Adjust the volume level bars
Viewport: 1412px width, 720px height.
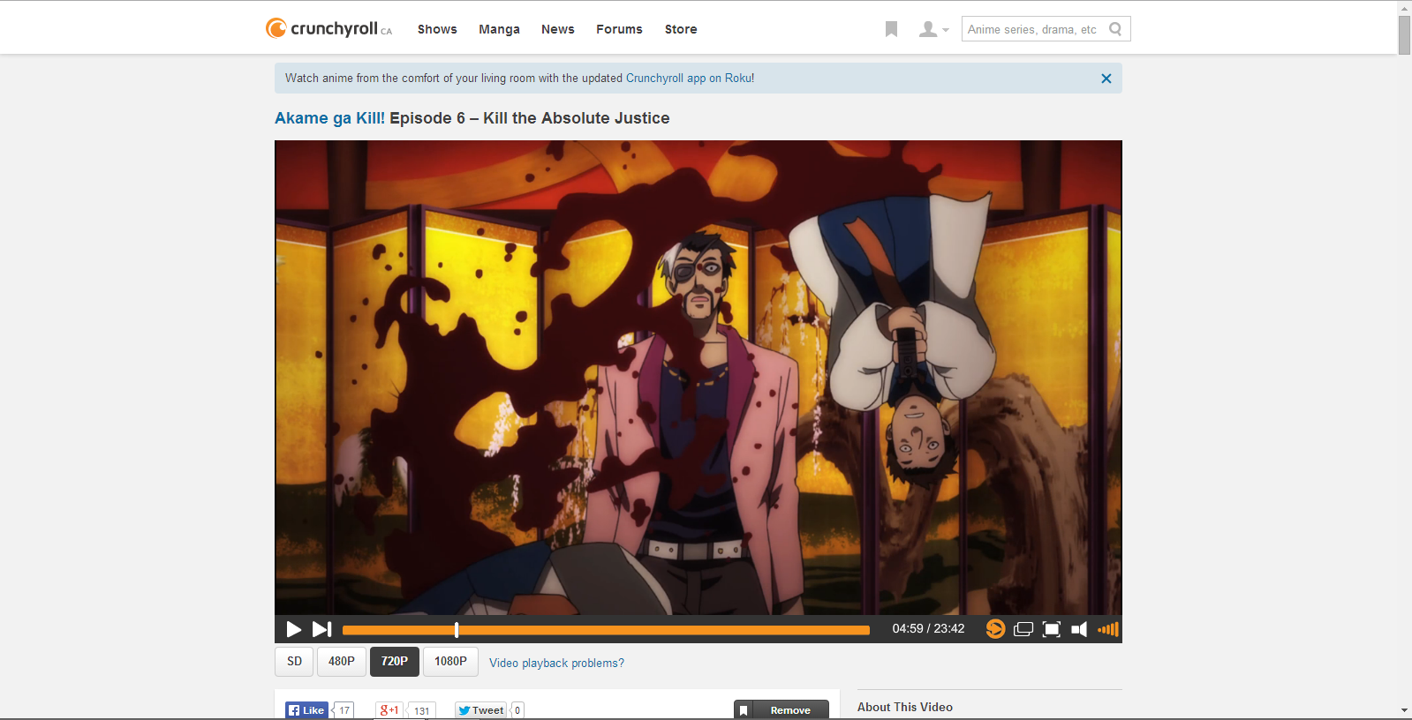pos(1108,629)
